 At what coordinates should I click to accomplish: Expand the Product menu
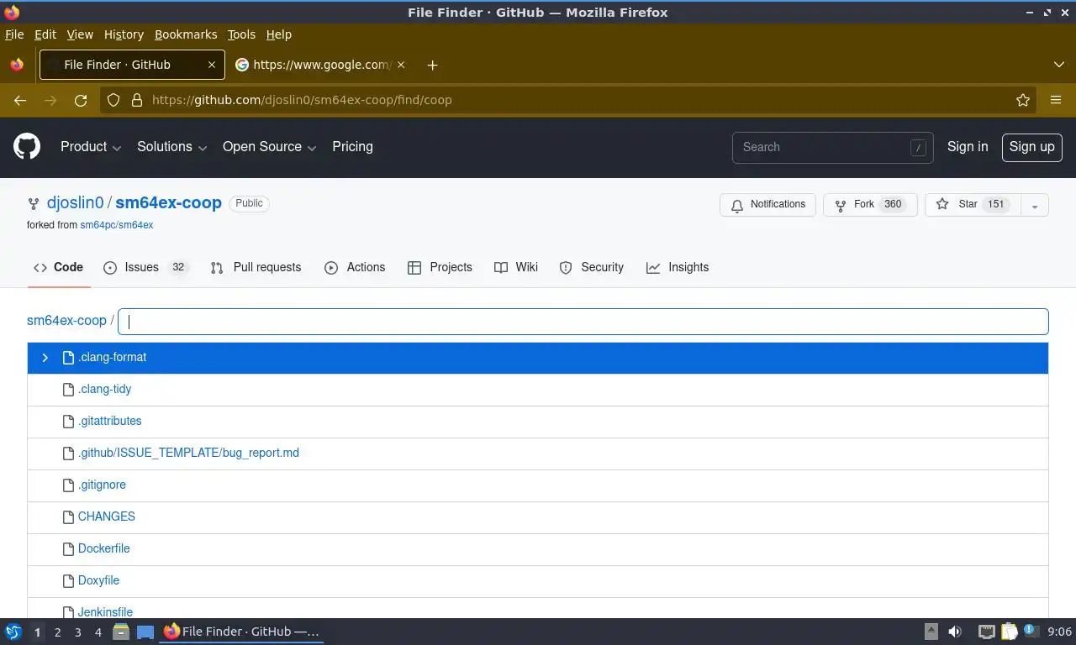coord(91,147)
